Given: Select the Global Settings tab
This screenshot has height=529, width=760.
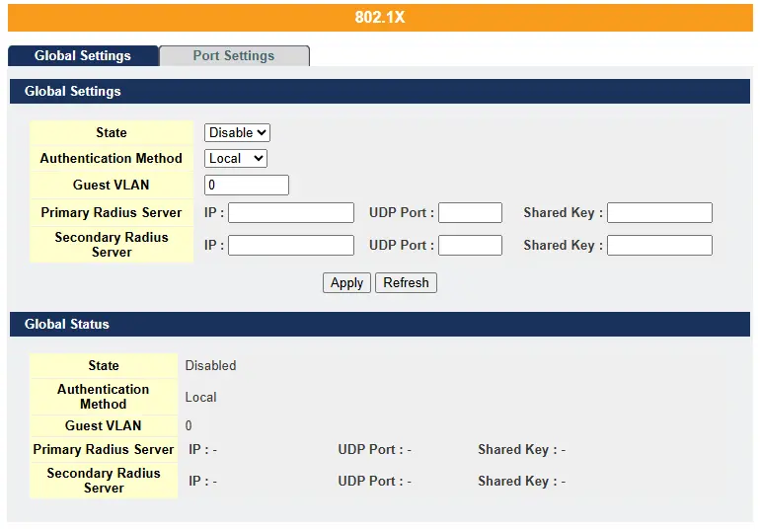Looking at the screenshot, I should (83, 56).
